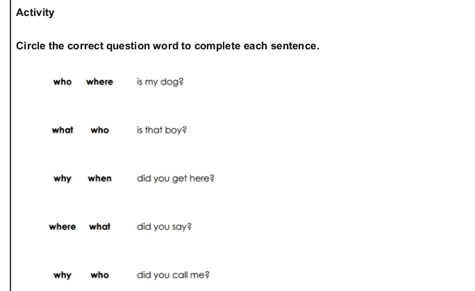Select 'where' beside 'did you say?'
Screen dimensions: 475x291
point(62,226)
